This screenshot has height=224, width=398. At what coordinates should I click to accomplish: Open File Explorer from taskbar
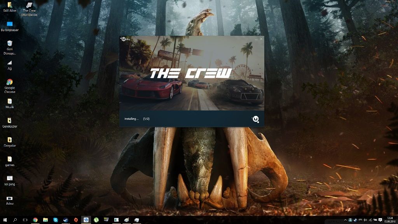[x=45, y=220]
